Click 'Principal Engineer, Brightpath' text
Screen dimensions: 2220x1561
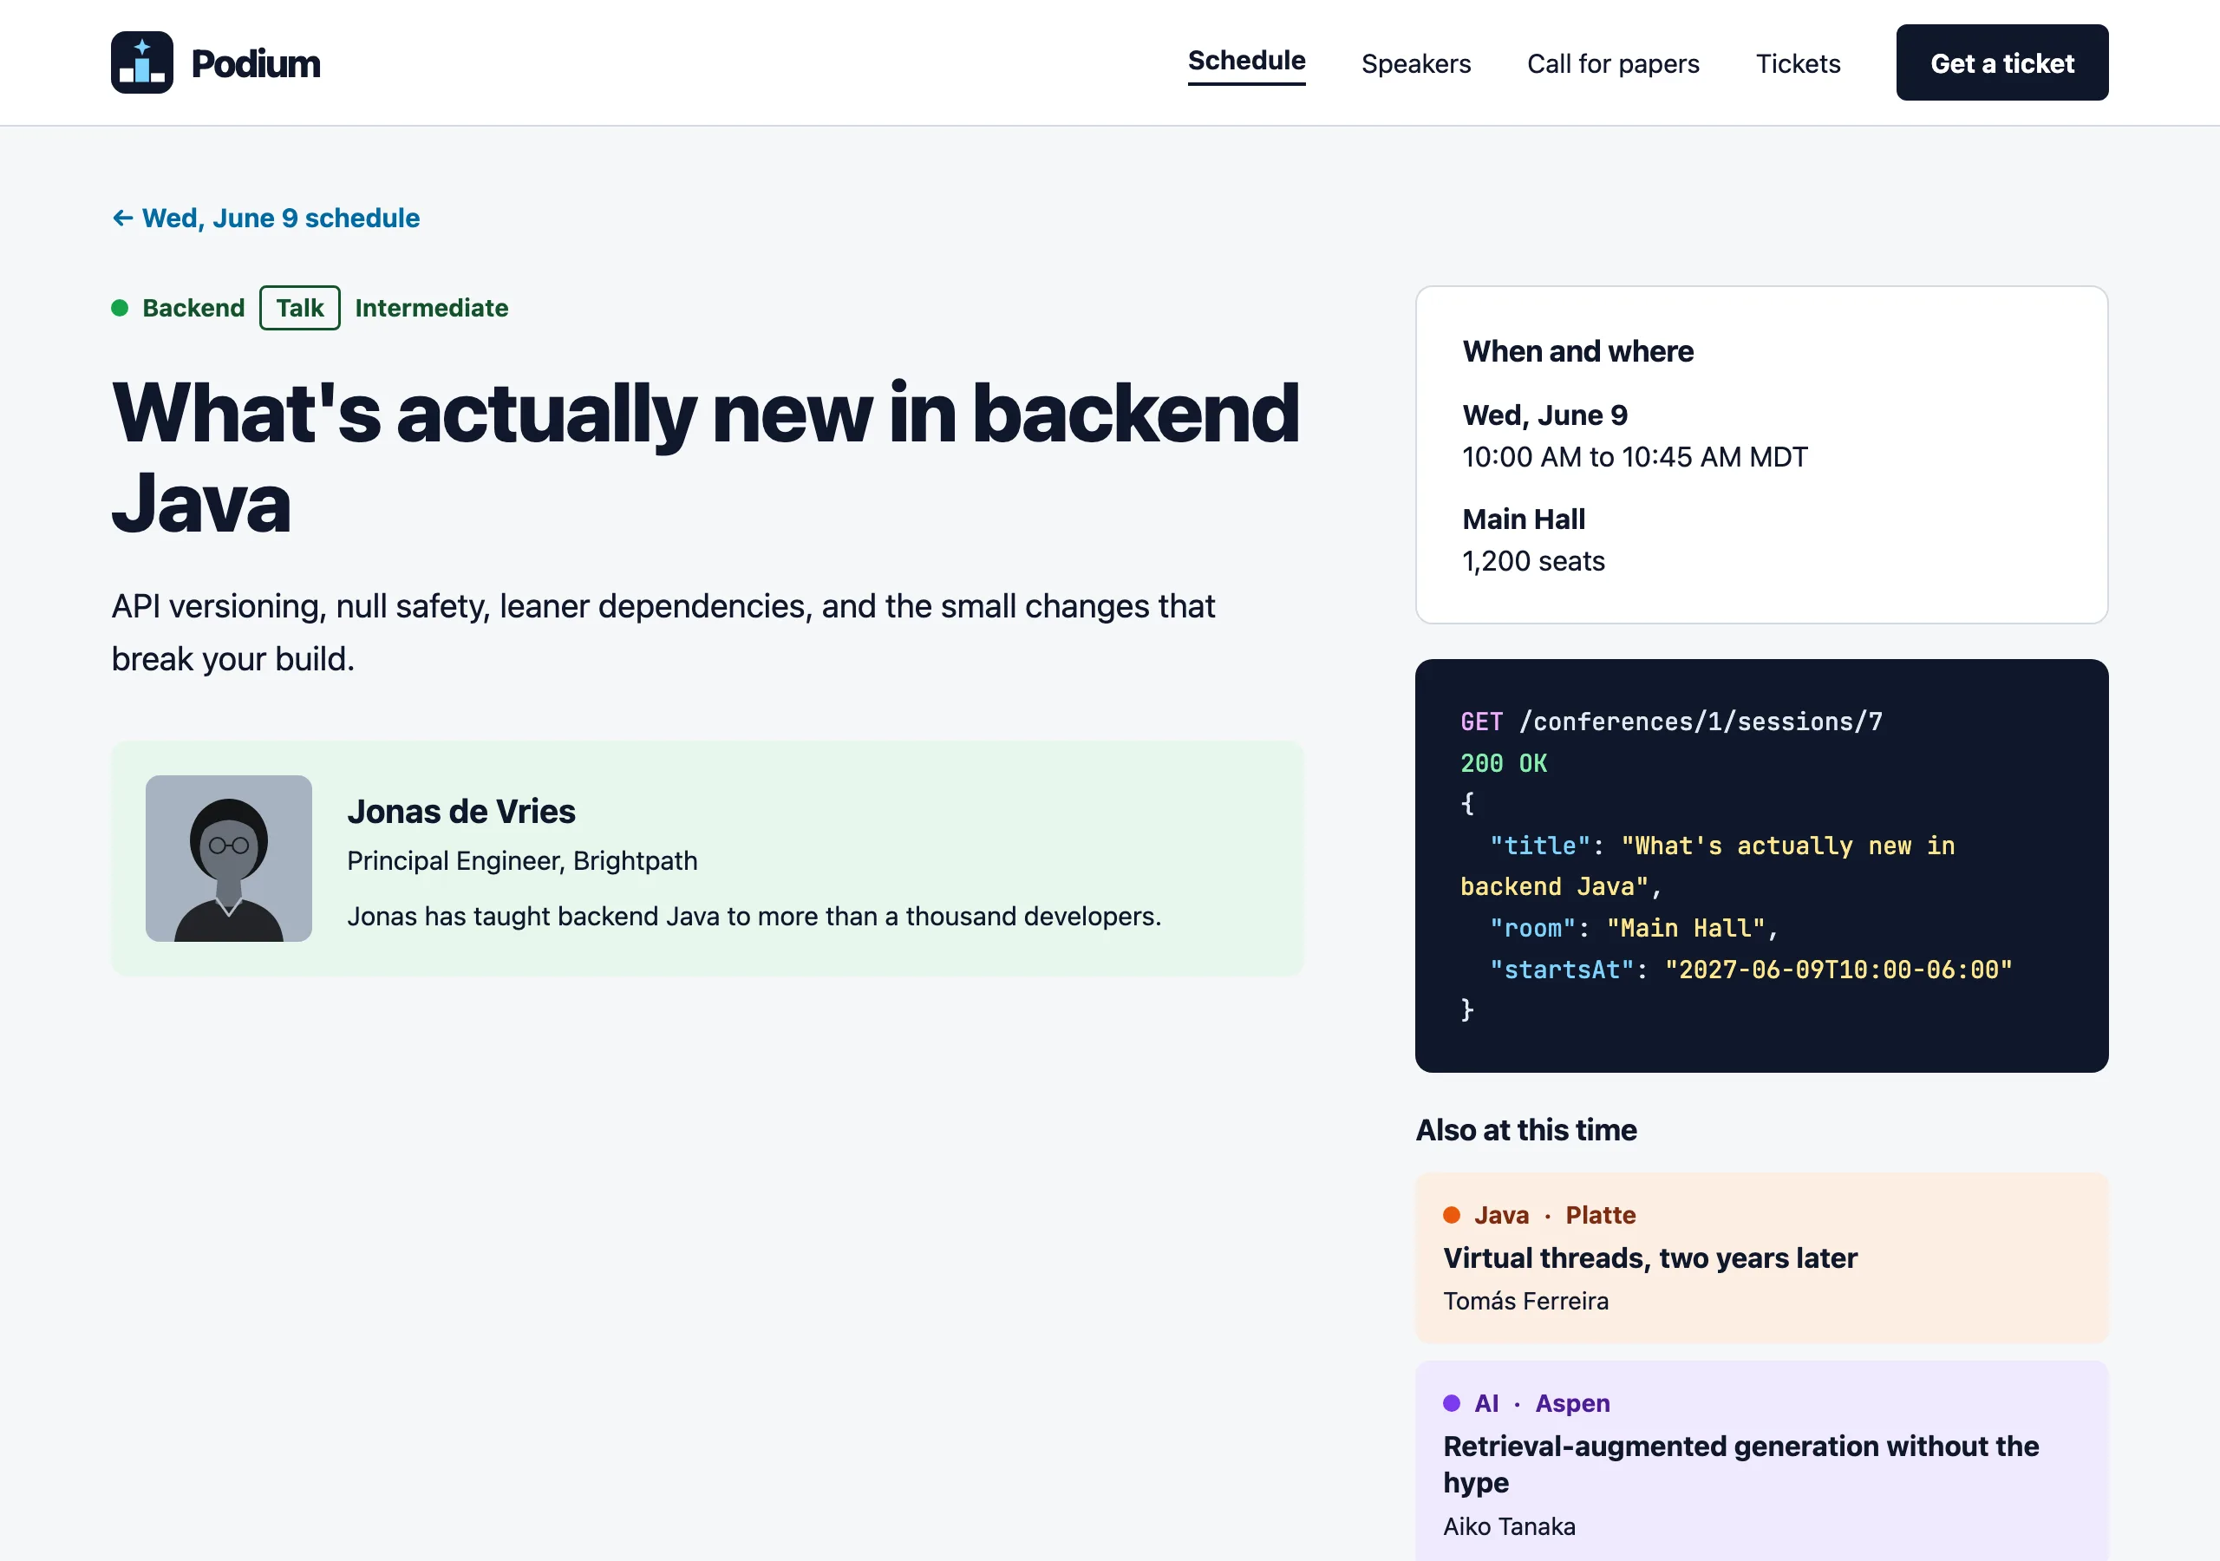(522, 861)
